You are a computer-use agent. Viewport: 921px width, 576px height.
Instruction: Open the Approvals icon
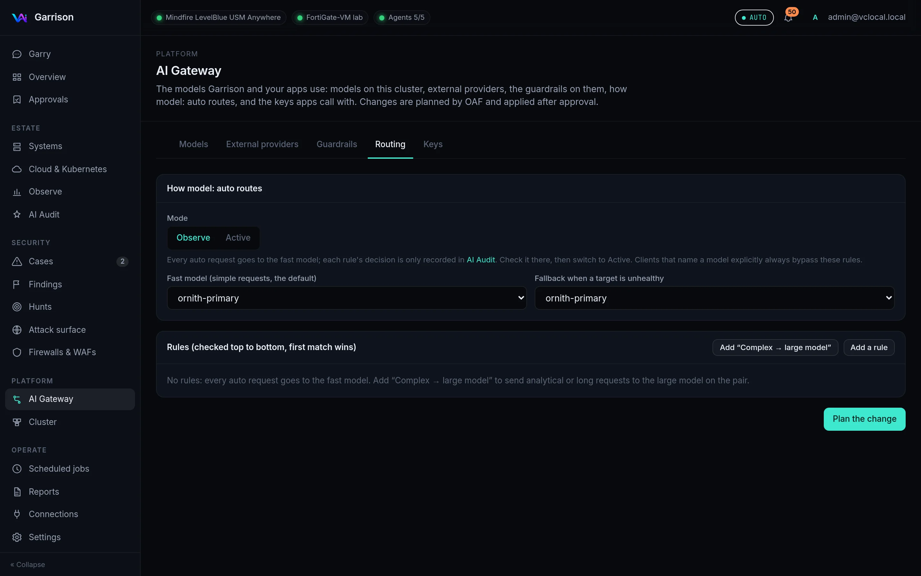[x=17, y=100]
